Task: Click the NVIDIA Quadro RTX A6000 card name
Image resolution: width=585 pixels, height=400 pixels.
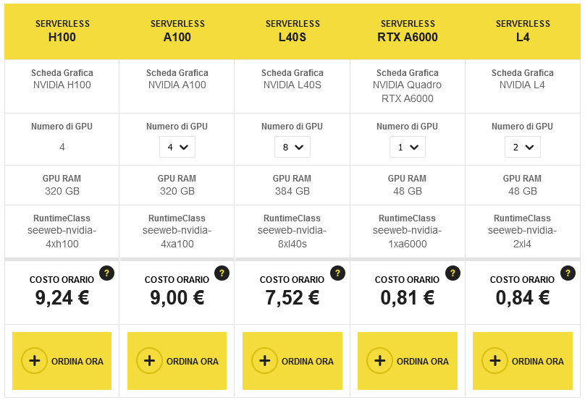Action: (408, 92)
